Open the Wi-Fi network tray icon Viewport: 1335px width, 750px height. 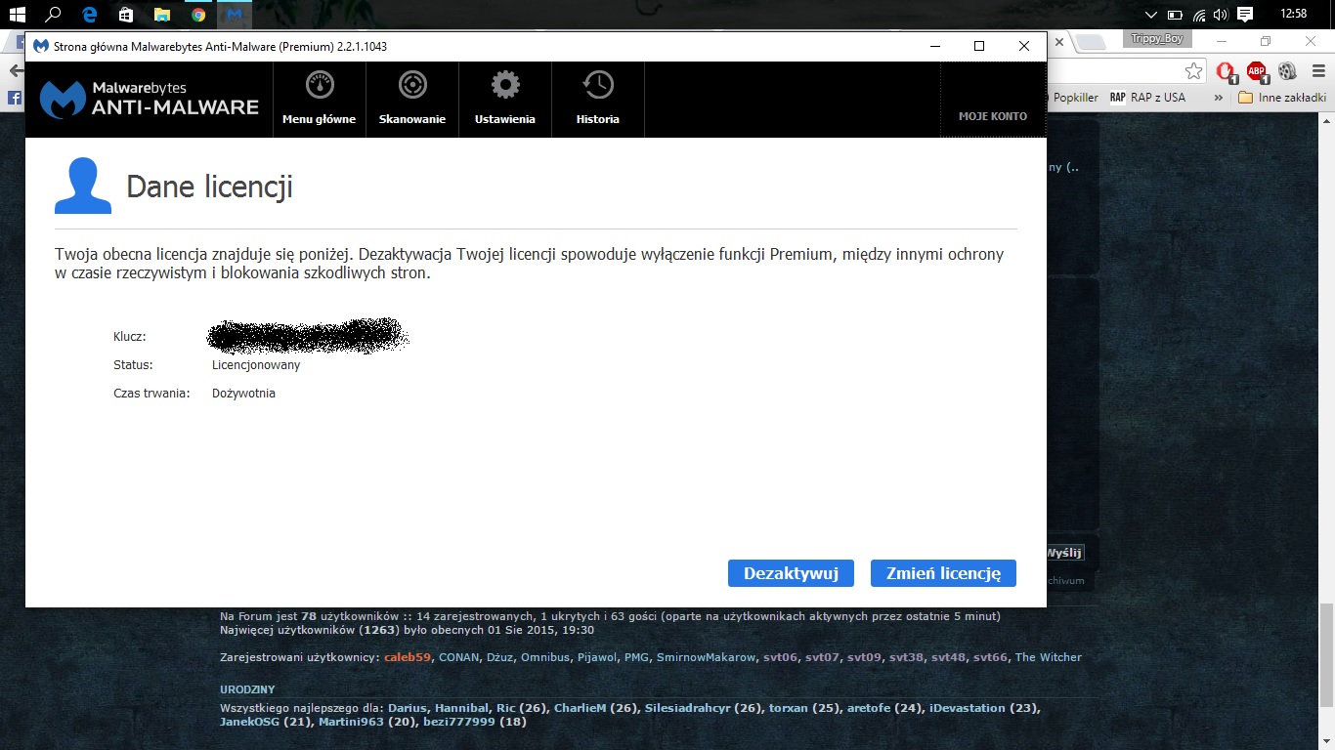point(1199,15)
